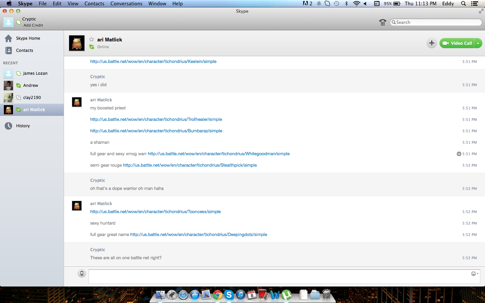Open the Trollhealer character link
Screen dimensions: 485x303
click(156, 120)
